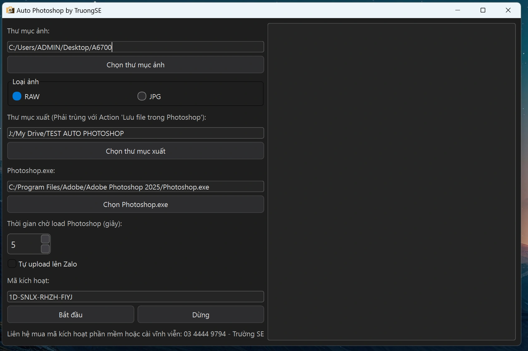Click the Auto Photoshop app icon in title bar
Screen dimensions: 528x351
[10, 10]
